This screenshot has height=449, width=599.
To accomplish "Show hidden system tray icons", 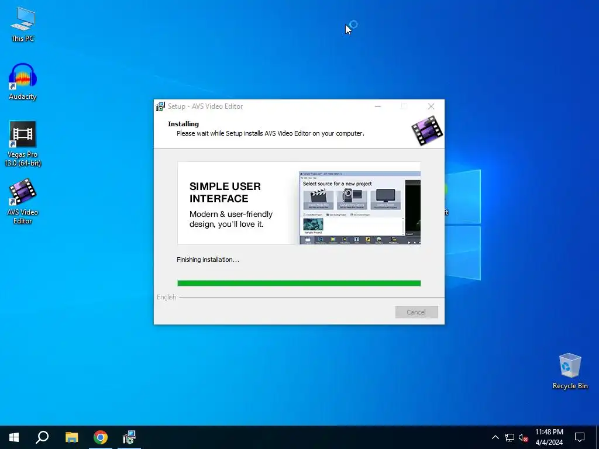I will tap(495, 437).
